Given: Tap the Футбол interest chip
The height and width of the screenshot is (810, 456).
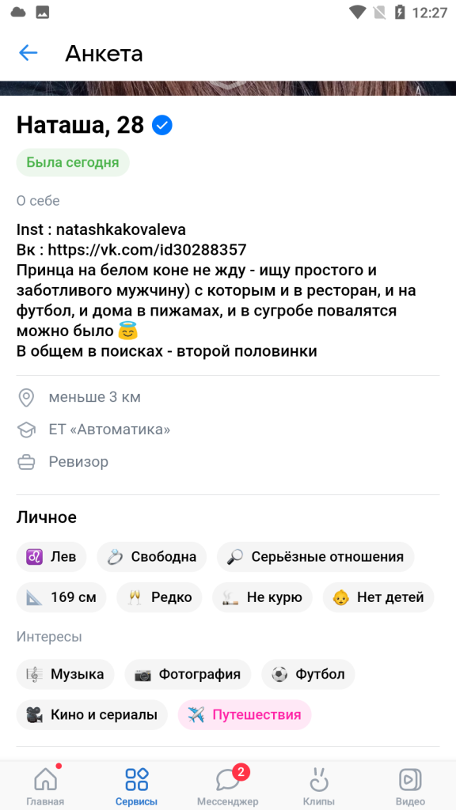Looking at the screenshot, I should [x=308, y=675].
